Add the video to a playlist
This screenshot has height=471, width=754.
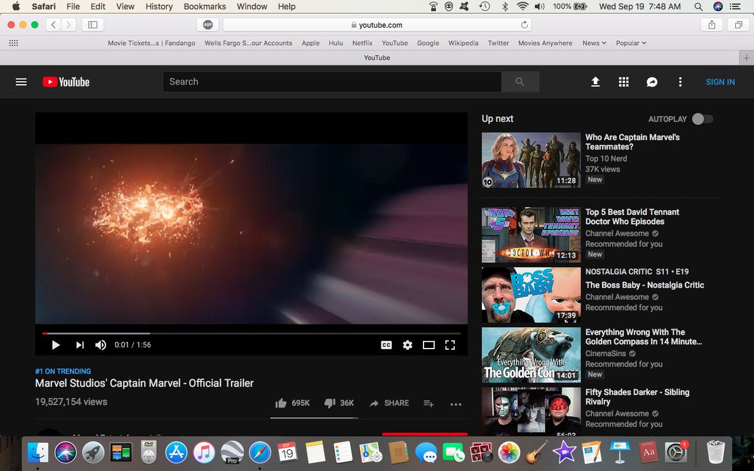coord(429,404)
